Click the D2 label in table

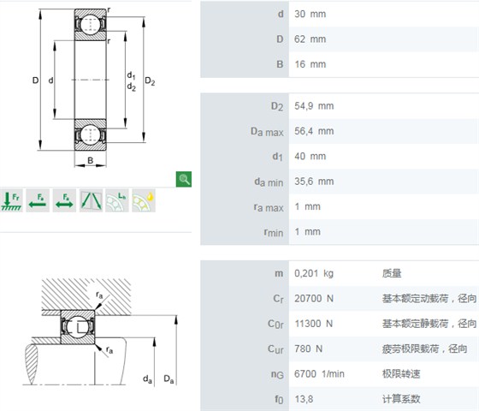pyautogui.click(x=277, y=106)
